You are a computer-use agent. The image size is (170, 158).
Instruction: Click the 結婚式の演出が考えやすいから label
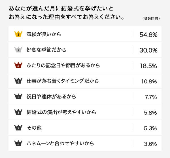[x=61, y=112]
